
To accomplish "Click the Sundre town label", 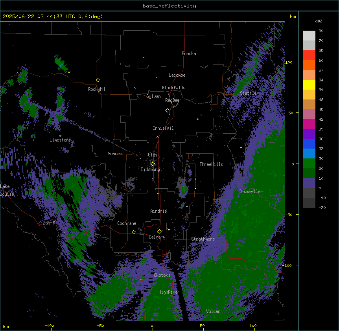I will pos(115,154).
